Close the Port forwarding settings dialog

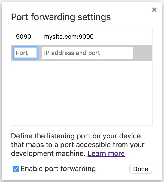point(154,10)
